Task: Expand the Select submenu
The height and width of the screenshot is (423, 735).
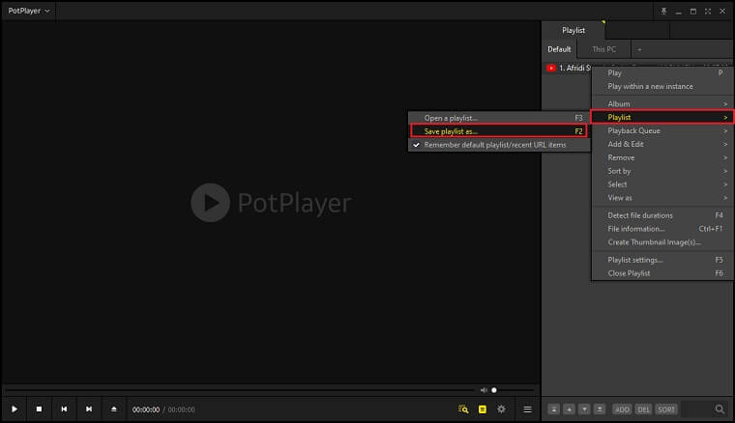Action: point(662,184)
